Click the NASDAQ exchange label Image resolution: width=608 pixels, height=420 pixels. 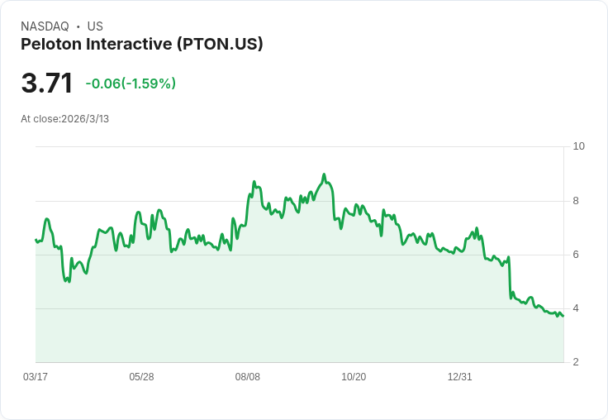pyautogui.click(x=45, y=26)
